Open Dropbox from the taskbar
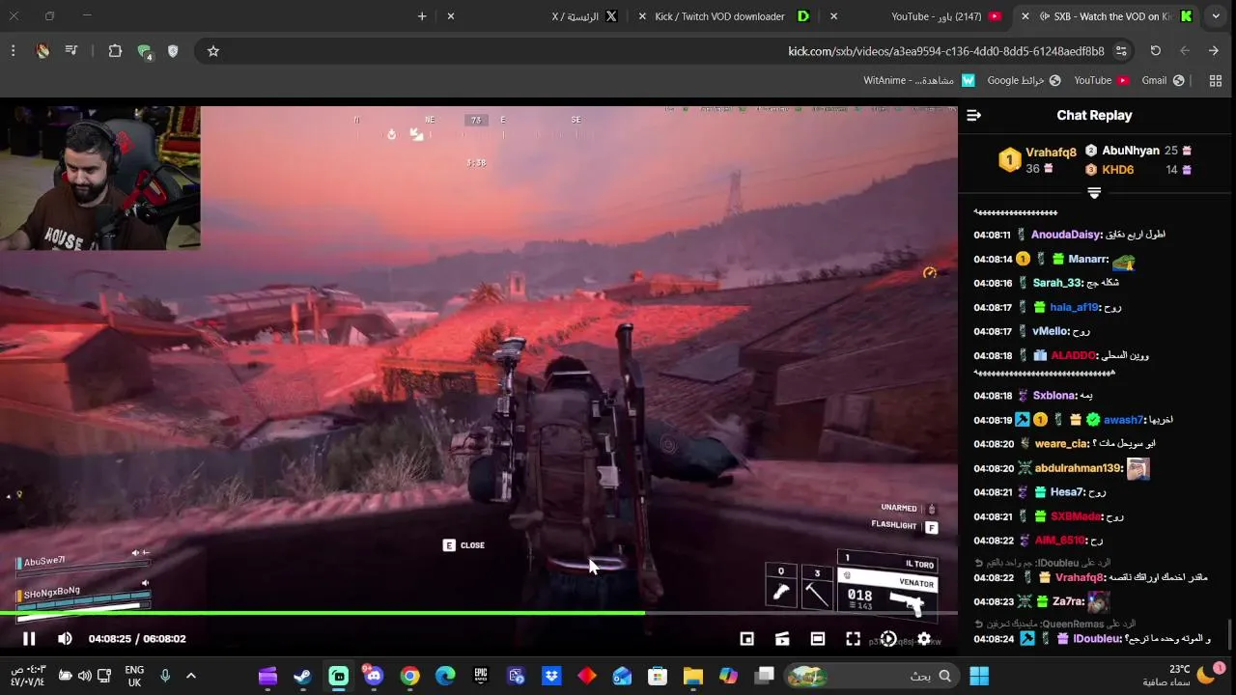The image size is (1236, 695). [551, 676]
